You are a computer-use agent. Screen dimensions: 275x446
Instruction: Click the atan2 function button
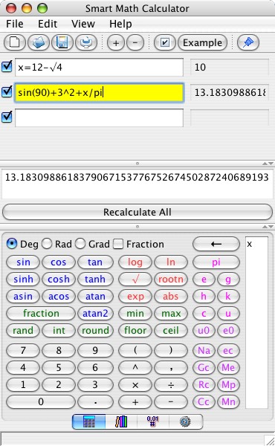pos(95,314)
